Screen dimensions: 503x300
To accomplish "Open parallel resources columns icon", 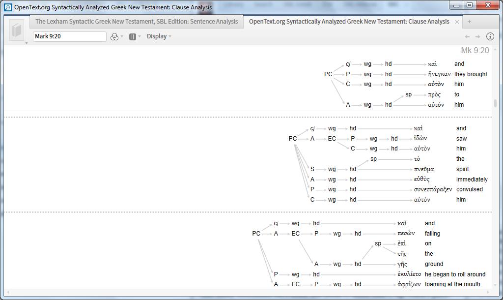I will [133, 36].
